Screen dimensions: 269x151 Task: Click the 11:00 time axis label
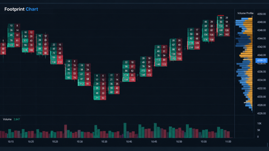[x=228, y=142]
